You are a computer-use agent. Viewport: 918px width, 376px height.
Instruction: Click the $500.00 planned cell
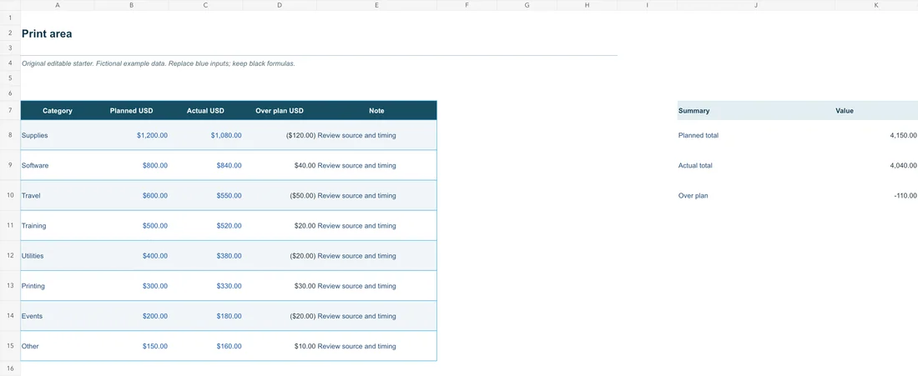pos(131,226)
